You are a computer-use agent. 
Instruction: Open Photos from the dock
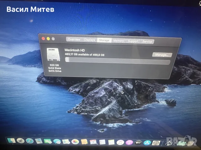75,142
